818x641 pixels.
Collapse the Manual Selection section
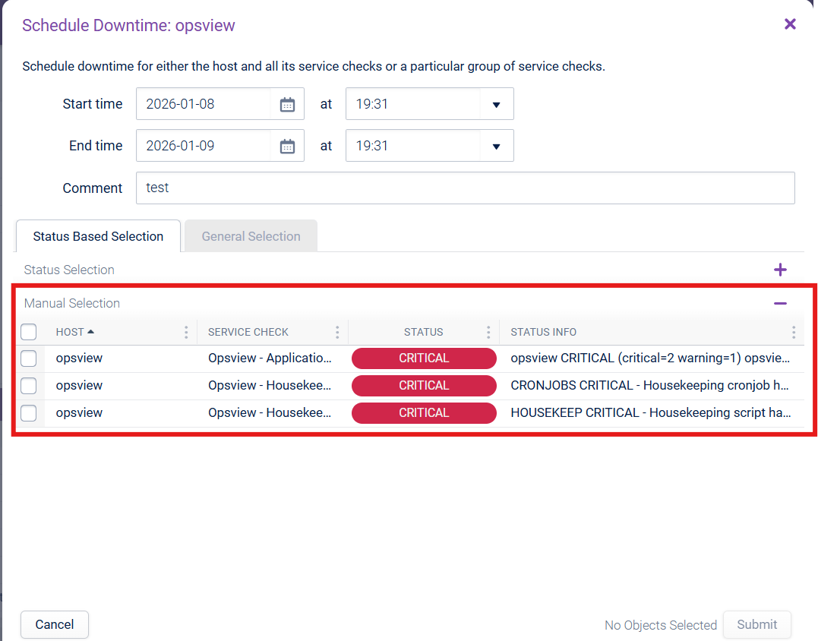780,303
